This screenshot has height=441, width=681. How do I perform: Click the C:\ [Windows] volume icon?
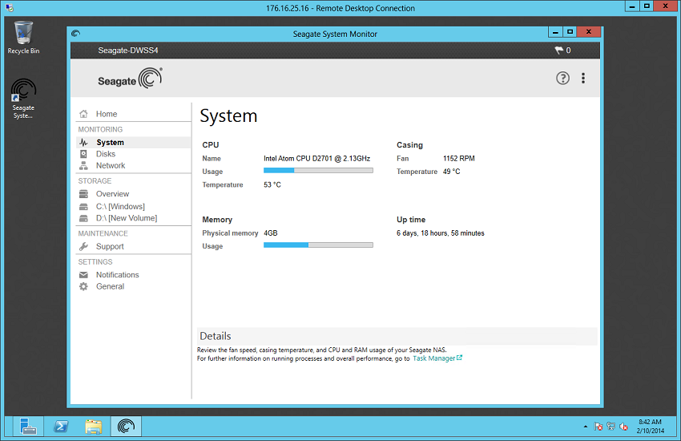[x=83, y=206]
